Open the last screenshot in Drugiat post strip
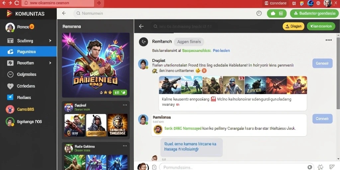 pos(297,85)
